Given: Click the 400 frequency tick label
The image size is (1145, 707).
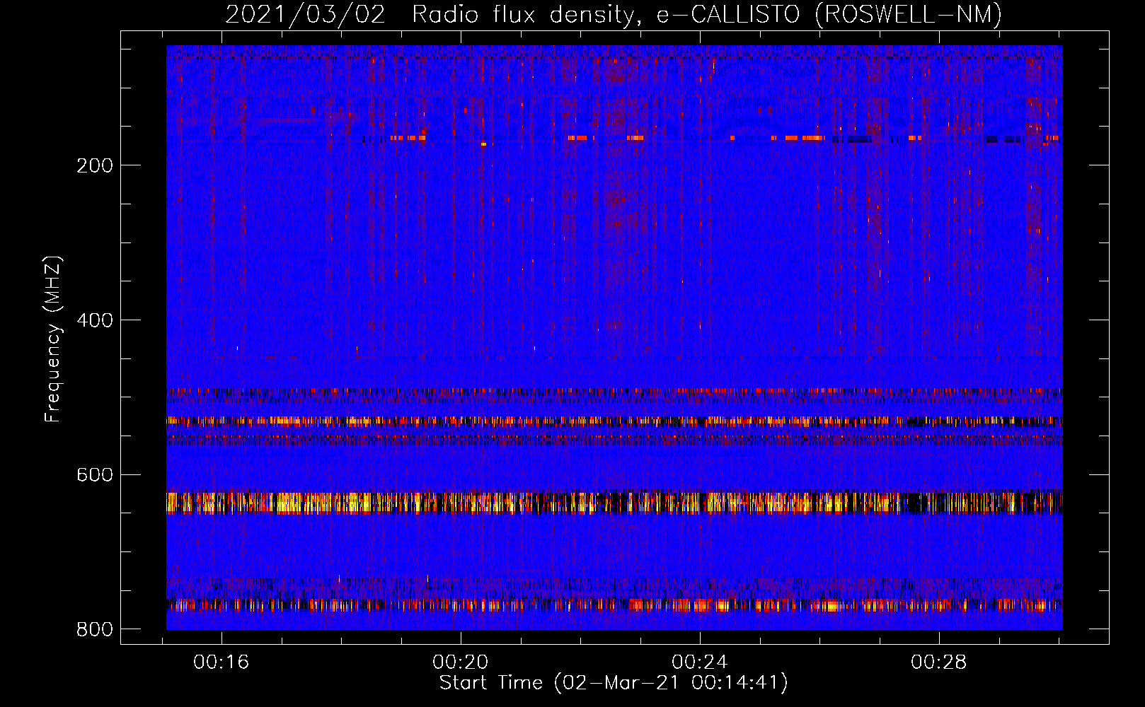Looking at the screenshot, I should pos(95,320).
